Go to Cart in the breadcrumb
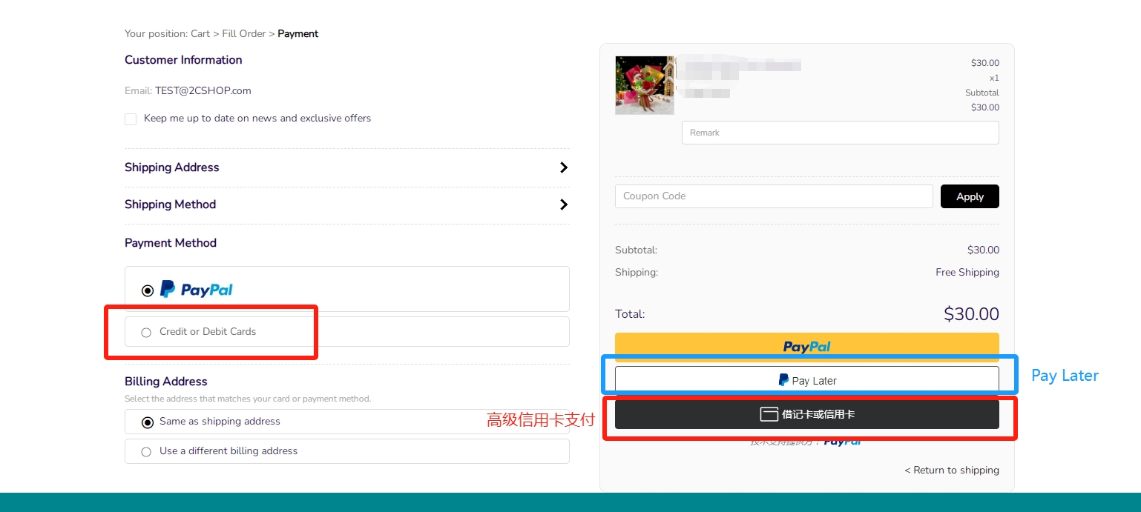Viewport: 1141px width, 512px height. [200, 33]
